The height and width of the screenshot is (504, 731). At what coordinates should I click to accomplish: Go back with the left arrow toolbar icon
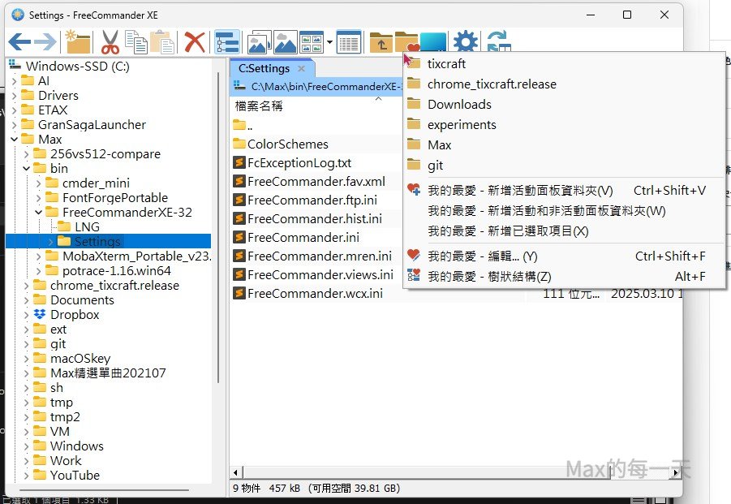coord(19,42)
